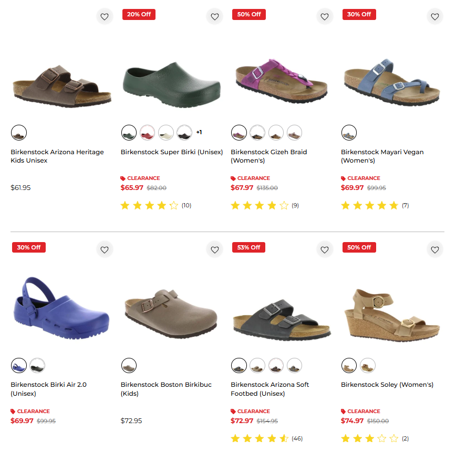Favorite the Birkenstock Arizona Heritage Kids sandal
This screenshot has width=456, height=451.
pos(105,17)
